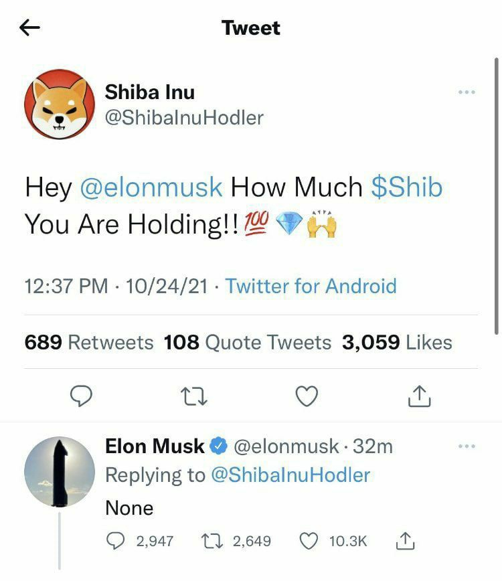The width and height of the screenshot is (502, 581).
Task: Share Elon Musk's reply
Action: [x=406, y=541]
